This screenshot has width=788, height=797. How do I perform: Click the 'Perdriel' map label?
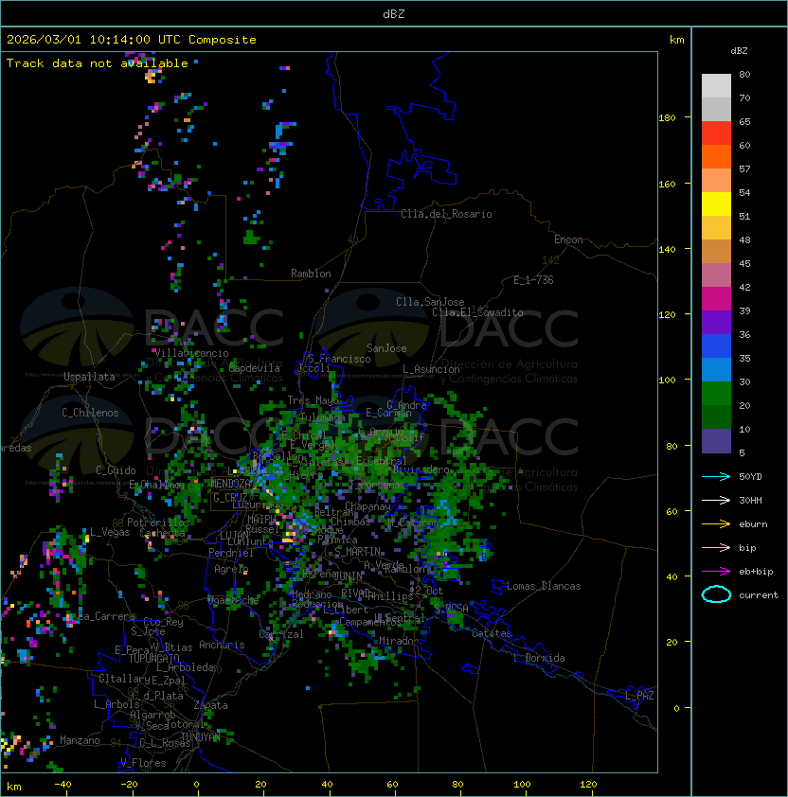click(231, 552)
